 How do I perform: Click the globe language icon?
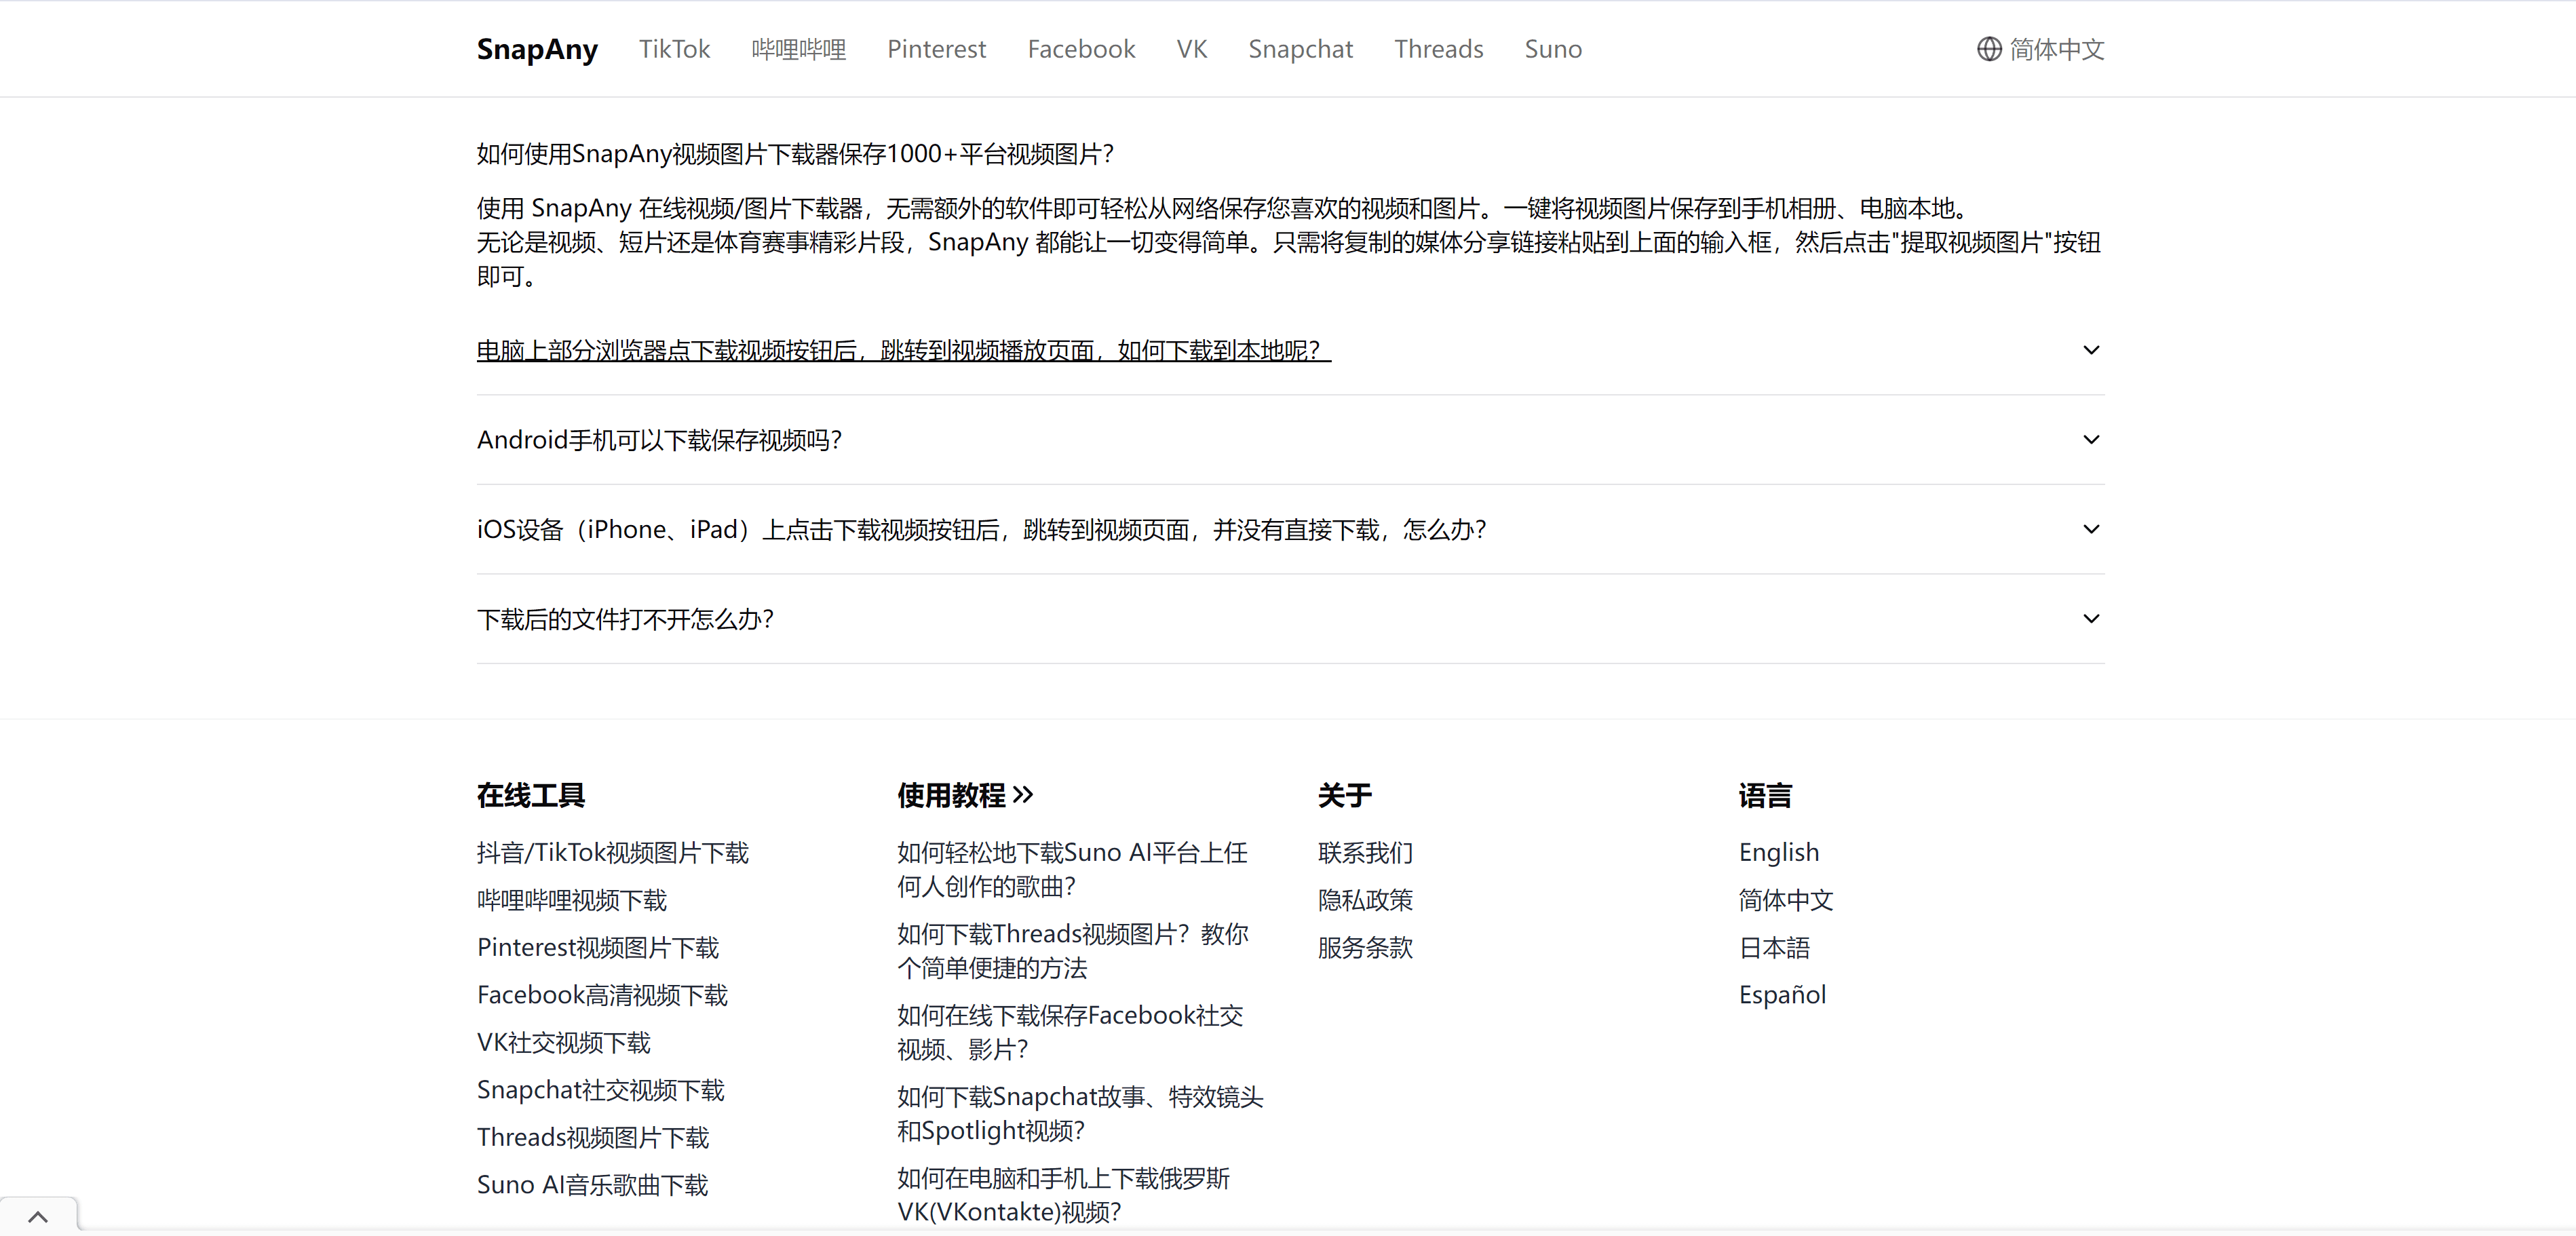1988,49
